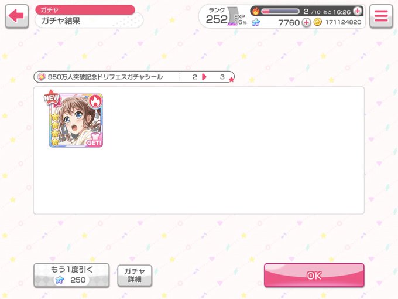Tap the GET! costume badge on card
398x299 pixels.
94,140
